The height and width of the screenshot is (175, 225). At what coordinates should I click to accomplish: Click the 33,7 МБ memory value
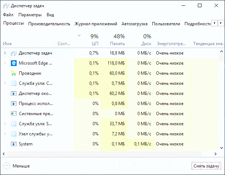tap(117, 124)
